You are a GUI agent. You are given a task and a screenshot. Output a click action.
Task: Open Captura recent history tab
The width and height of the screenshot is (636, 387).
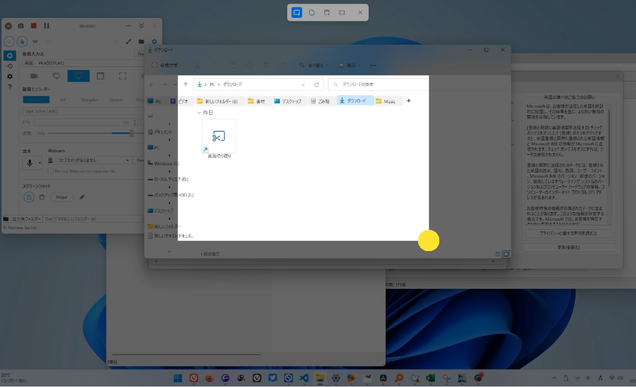(x=9, y=66)
